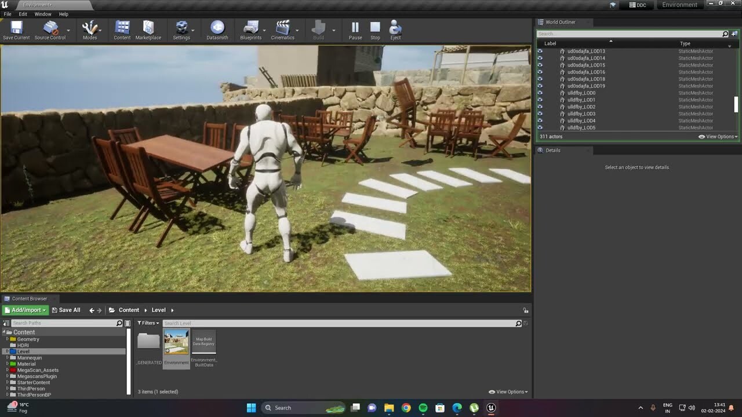Open the Cinematics tool

click(x=283, y=28)
